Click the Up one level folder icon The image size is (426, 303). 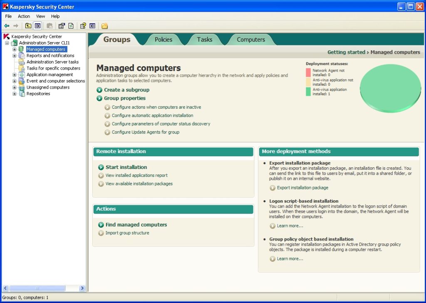tap(28, 26)
